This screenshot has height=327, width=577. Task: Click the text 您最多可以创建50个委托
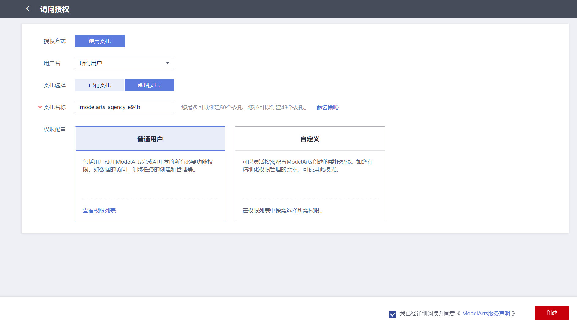pyautogui.click(x=212, y=107)
